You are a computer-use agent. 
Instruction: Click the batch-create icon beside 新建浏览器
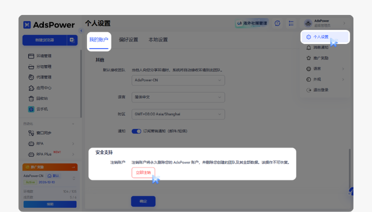tap(72, 40)
